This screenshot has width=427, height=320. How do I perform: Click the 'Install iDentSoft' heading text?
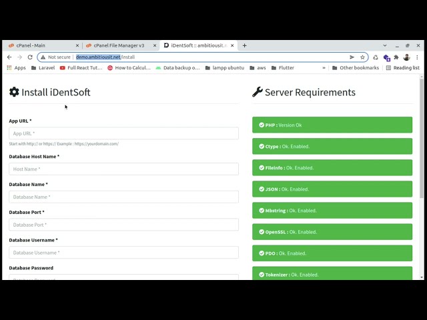point(56,92)
